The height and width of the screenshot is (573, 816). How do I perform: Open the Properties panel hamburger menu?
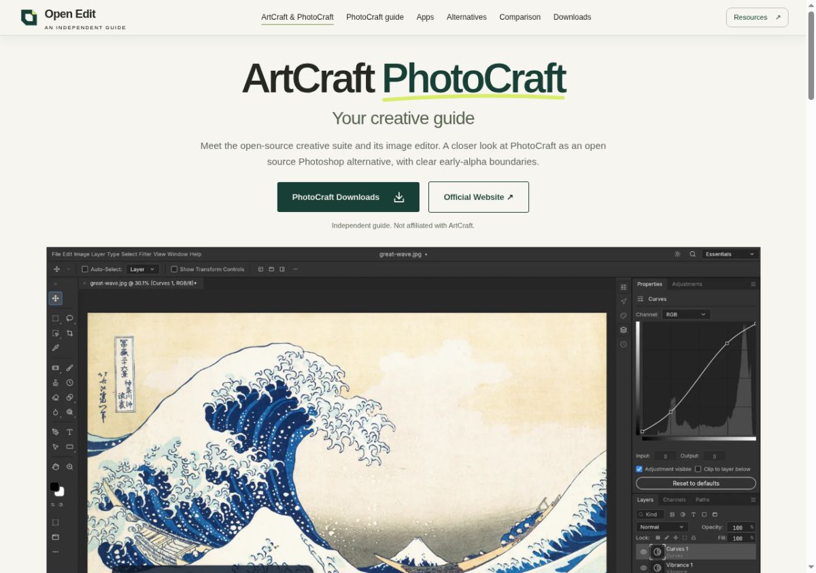coord(753,284)
